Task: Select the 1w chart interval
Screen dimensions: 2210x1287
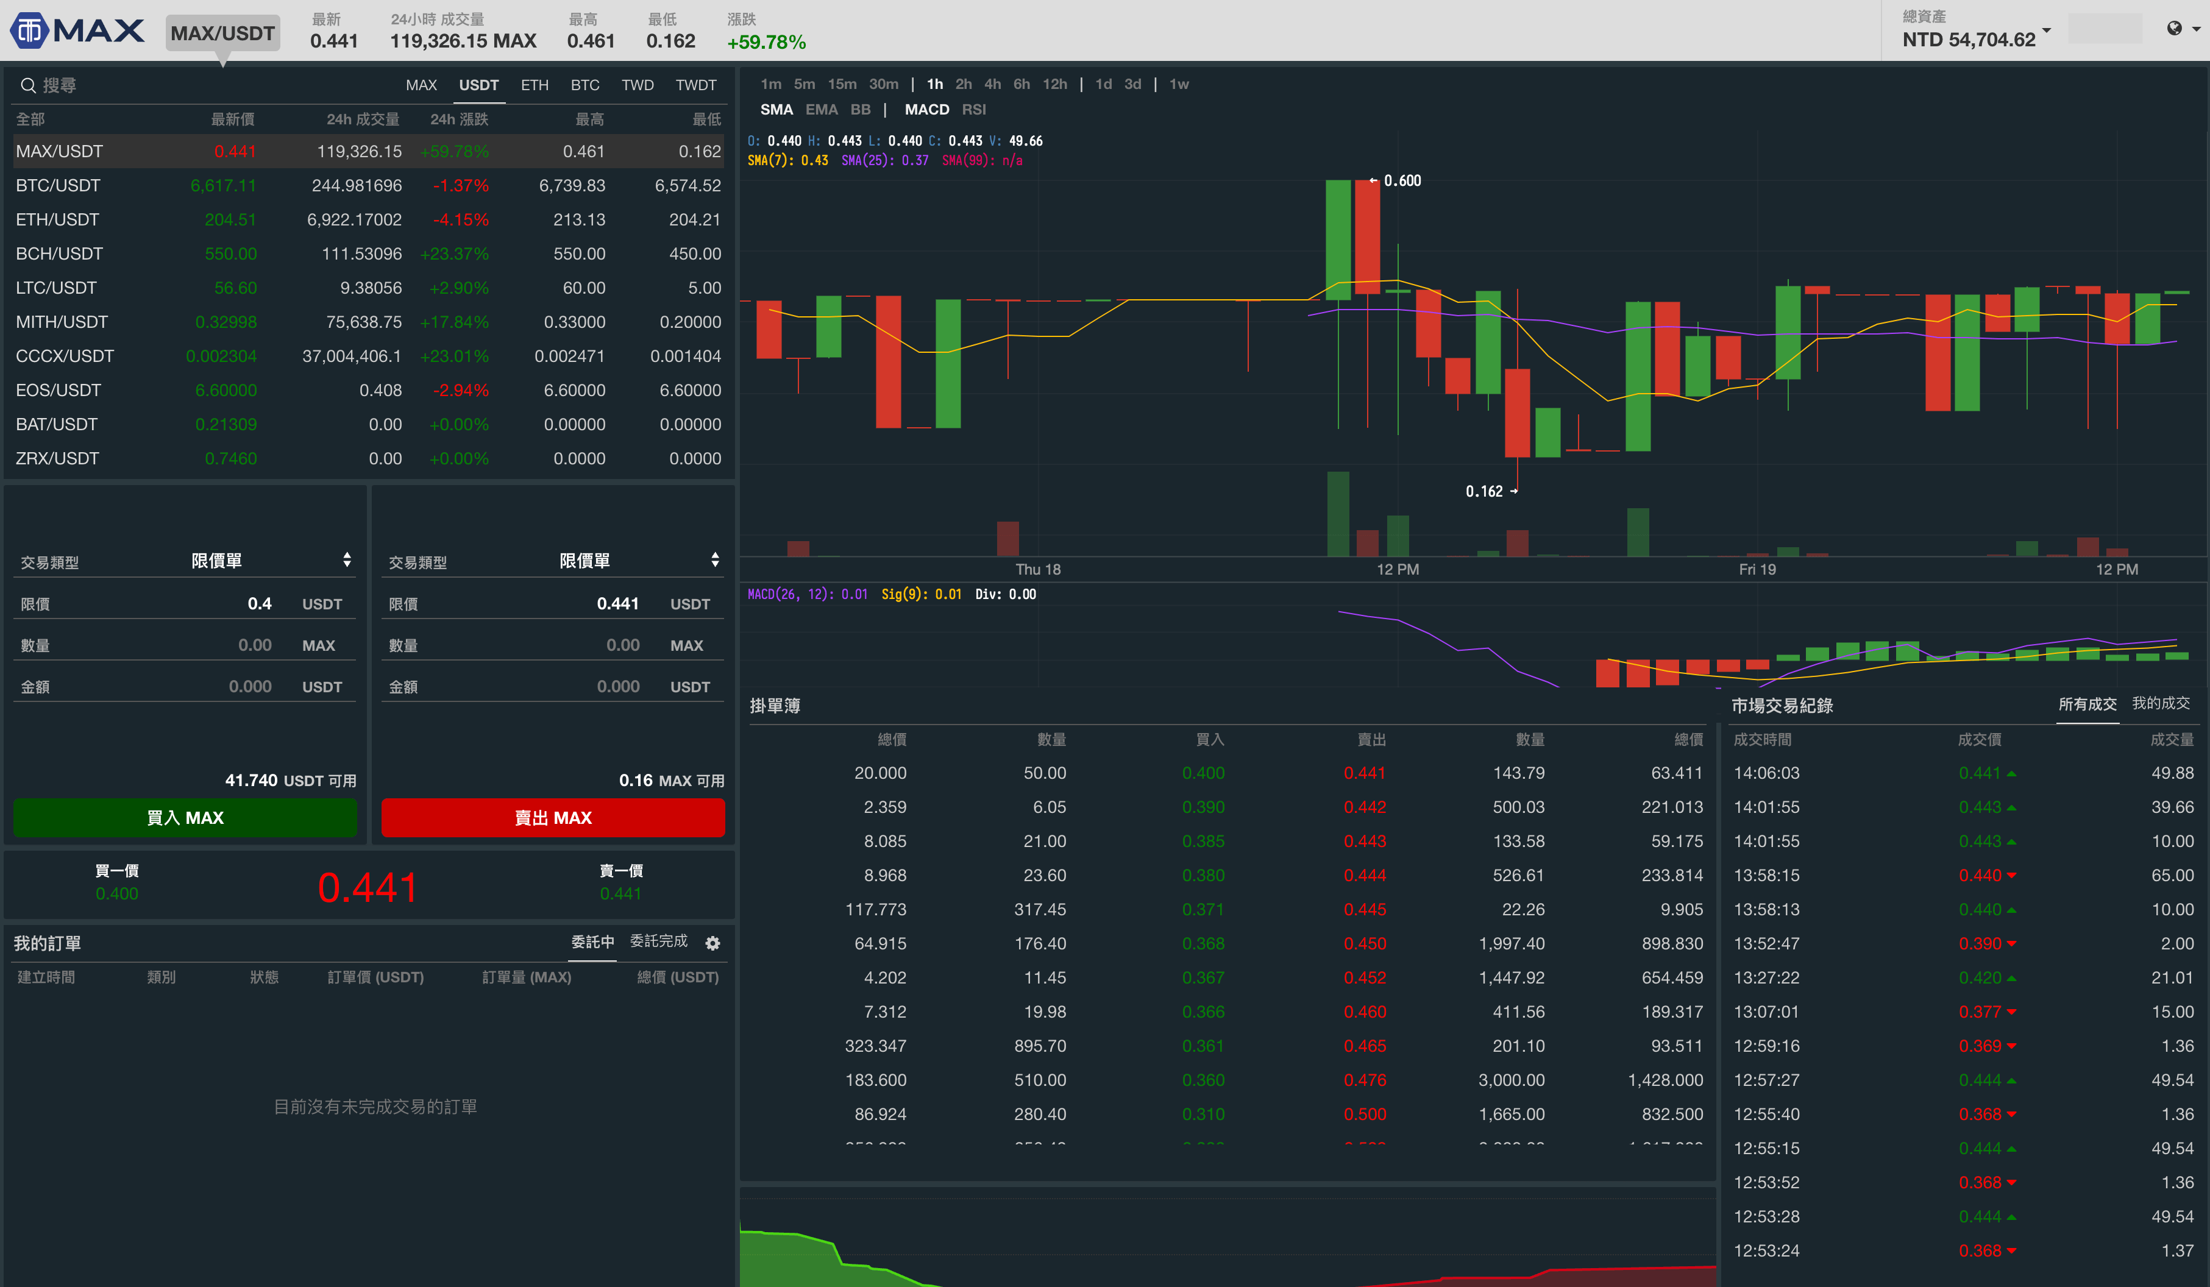Action: (1179, 84)
